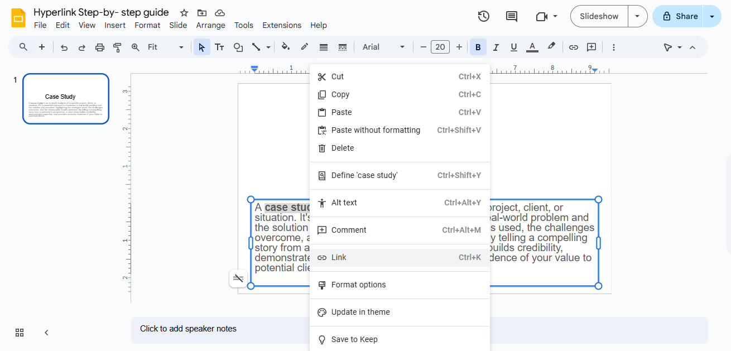The width and height of the screenshot is (731, 351).
Task: Open the Arial font dropdown
Action: coord(383,47)
